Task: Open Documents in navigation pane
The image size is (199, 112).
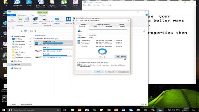Action: (x=20, y=44)
